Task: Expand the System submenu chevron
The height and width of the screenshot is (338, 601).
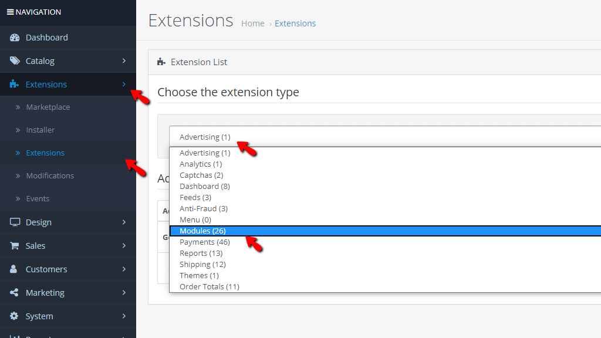Action: [125, 316]
